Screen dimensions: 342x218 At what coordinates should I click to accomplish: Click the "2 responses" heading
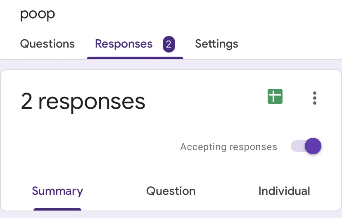pyautogui.click(x=83, y=102)
